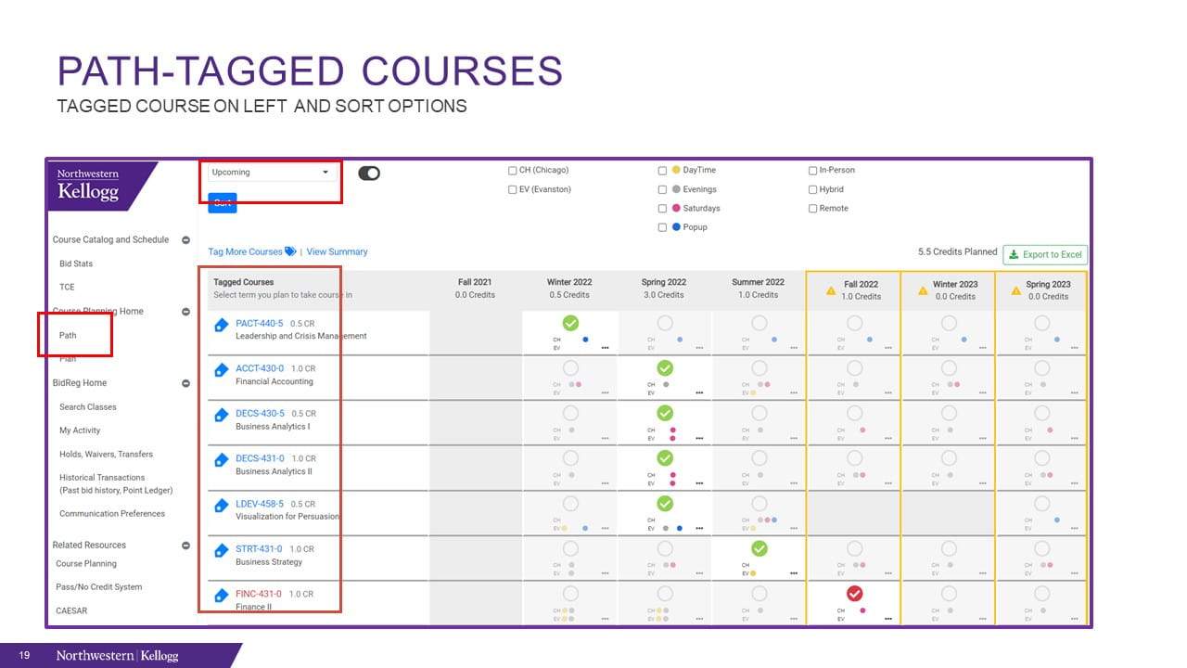This screenshot has height=668, width=1187.
Task: Collapse the BidReg Home section
Action: tap(185, 383)
